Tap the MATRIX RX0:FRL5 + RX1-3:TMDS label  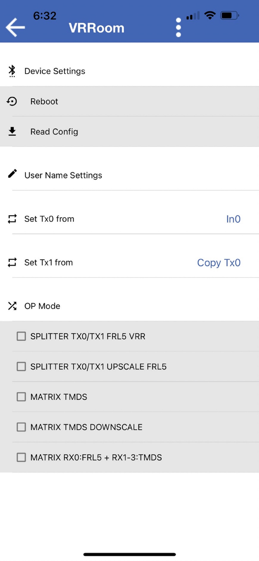click(96, 457)
